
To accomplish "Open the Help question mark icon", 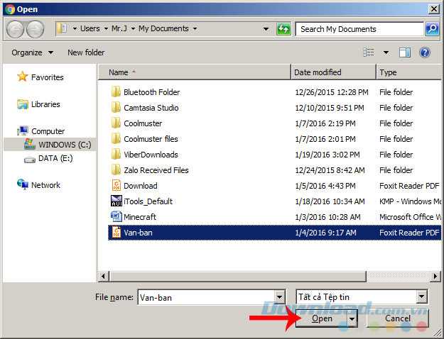I will coord(425,52).
